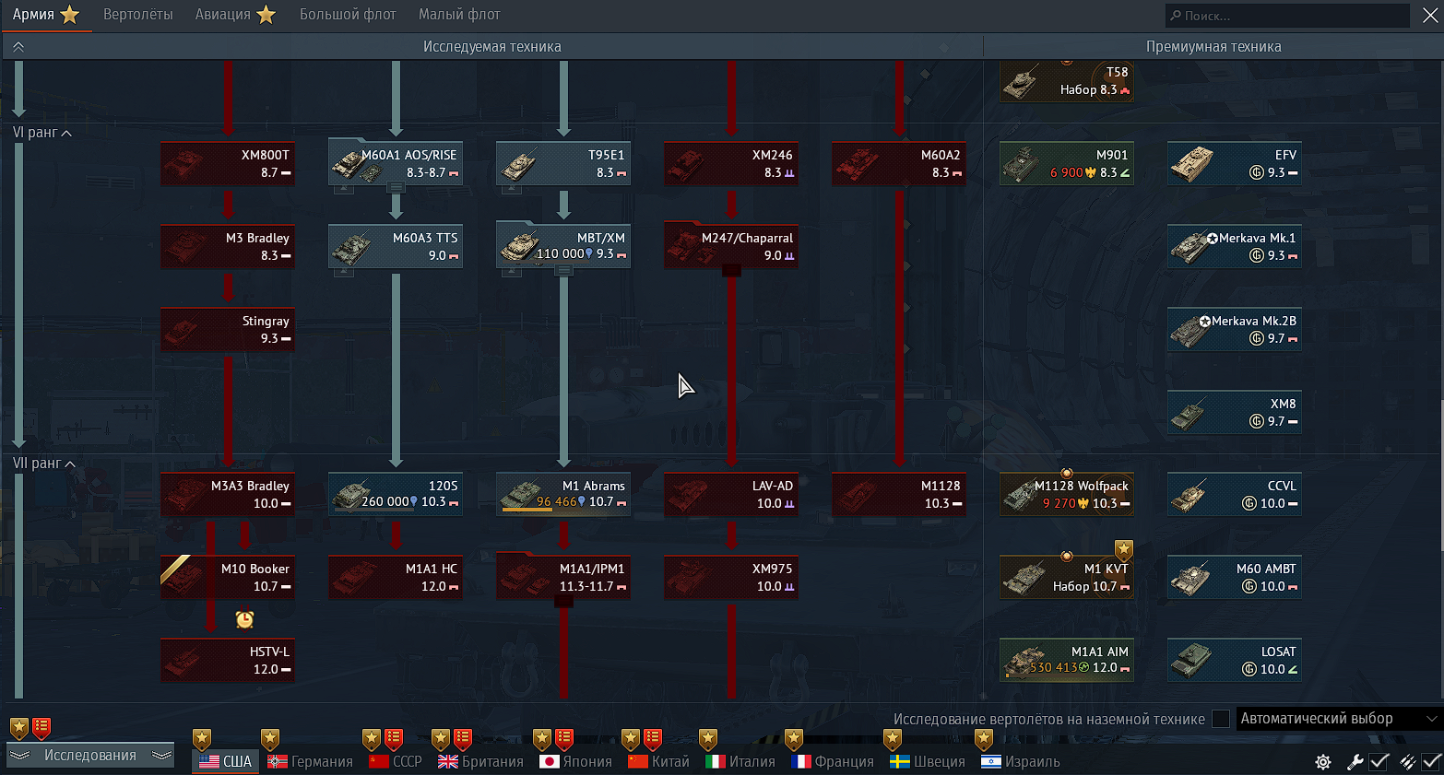Select the XM246 anti-air vehicle
1444x775 pixels.
point(731,163)
